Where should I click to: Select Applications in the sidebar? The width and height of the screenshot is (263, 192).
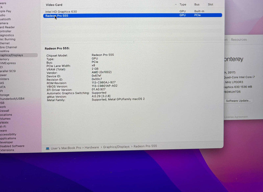point(8,138)
